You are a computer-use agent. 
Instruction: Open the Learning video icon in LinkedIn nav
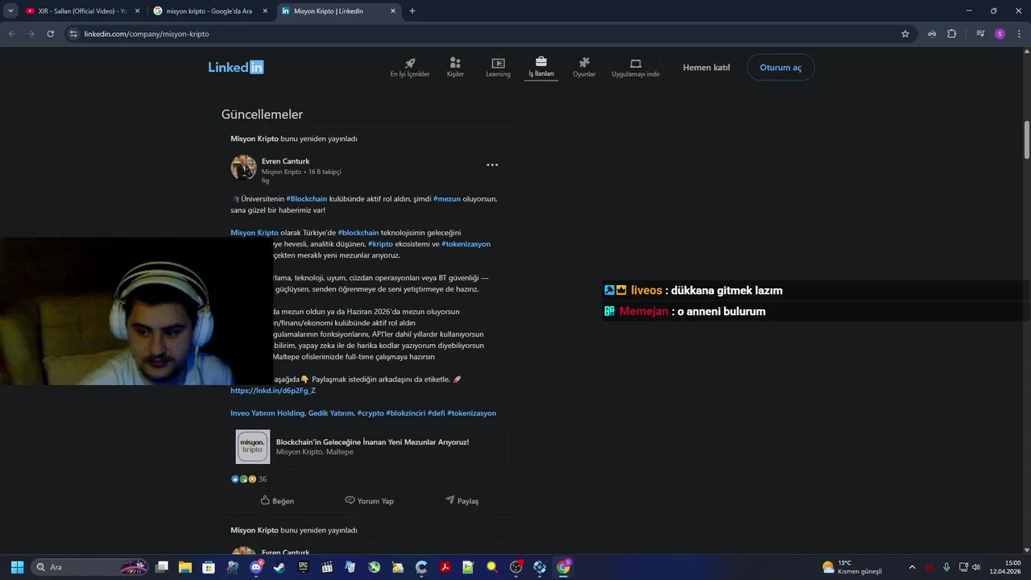click(x=498, y=63)
